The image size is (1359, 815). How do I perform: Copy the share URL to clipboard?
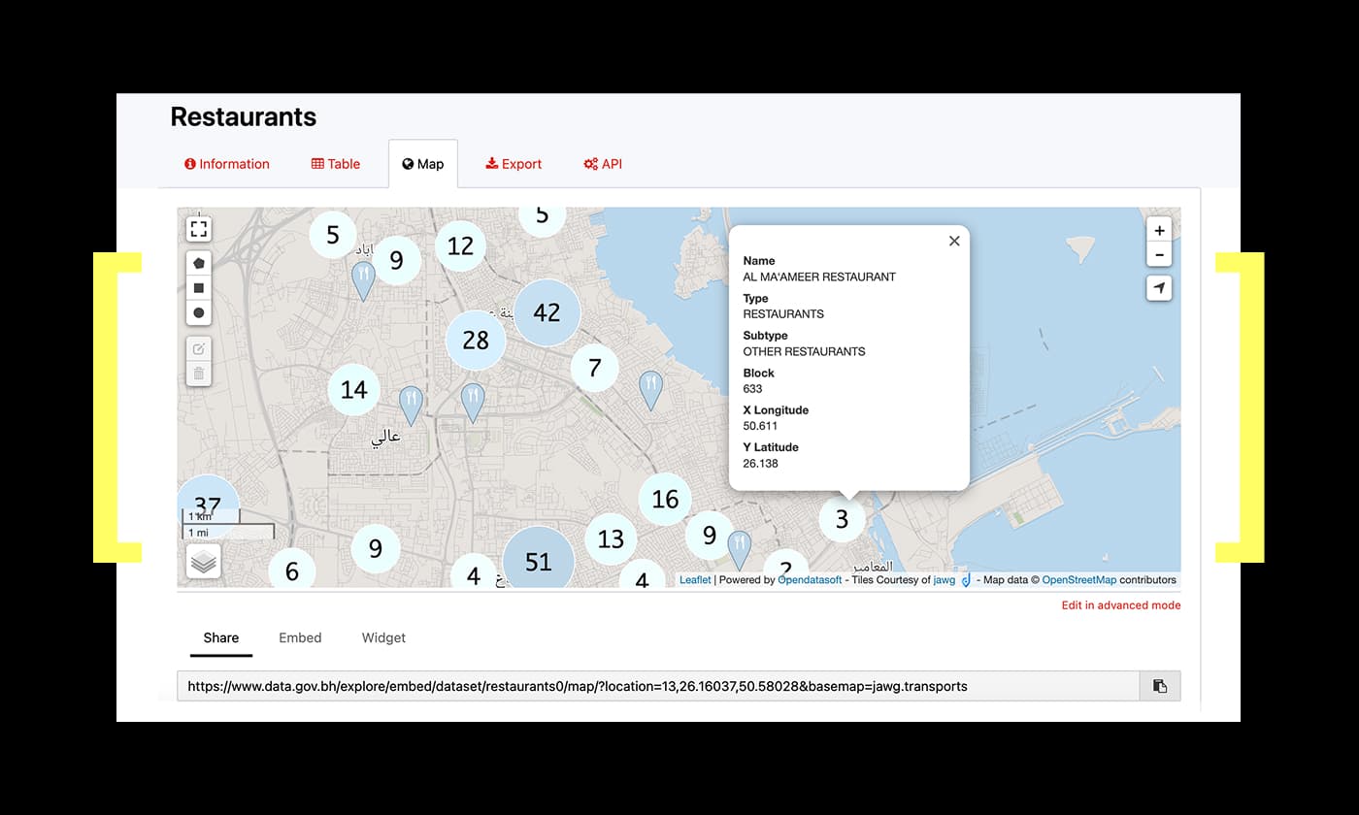tap(1160, 686)
